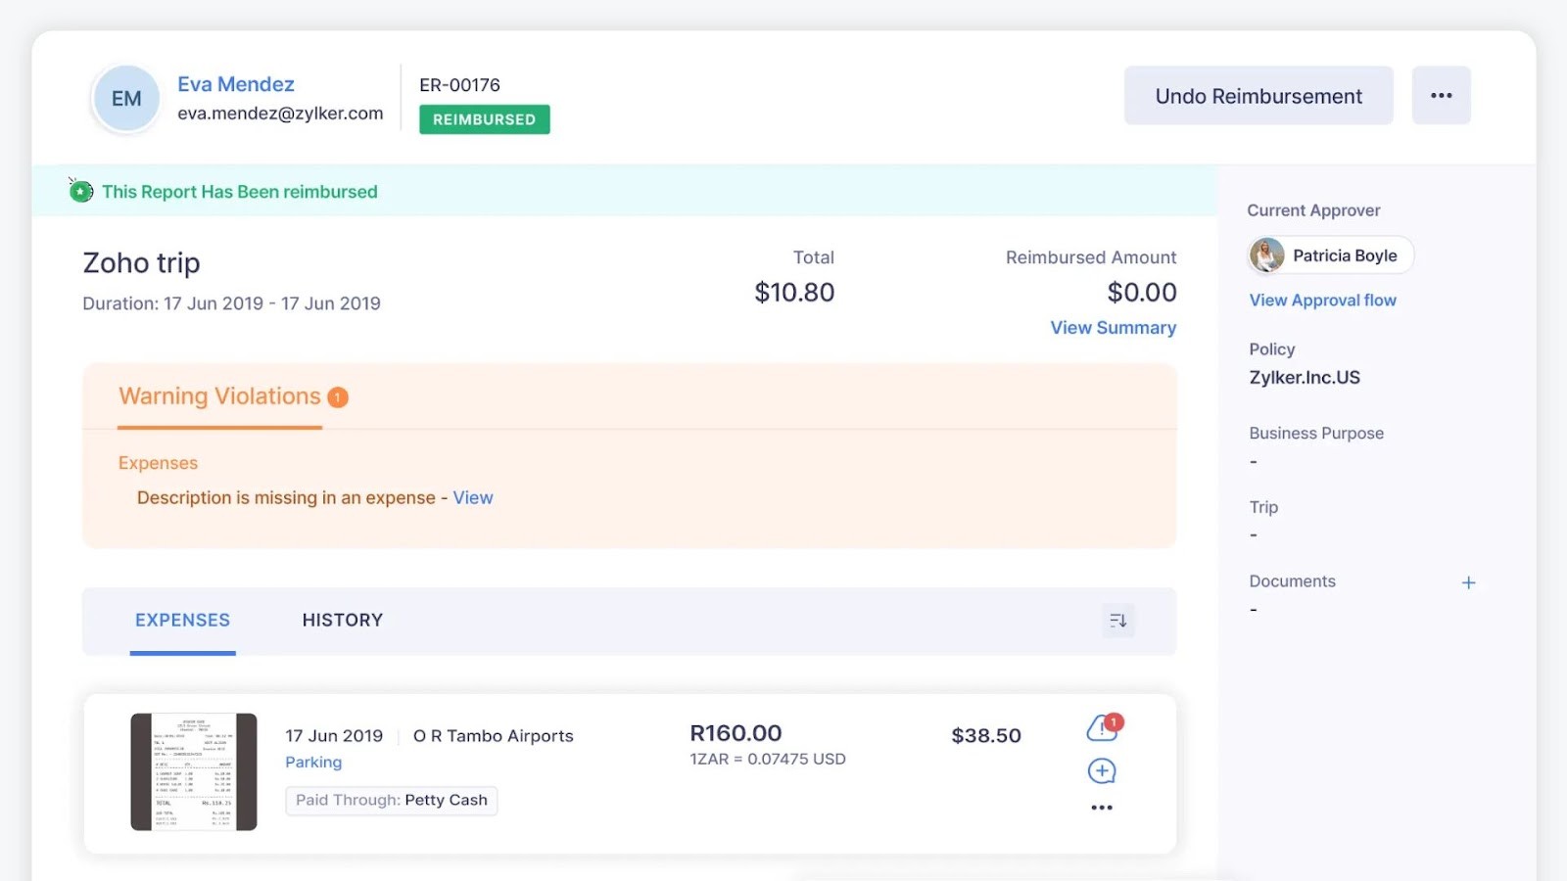Click the receipt thumbnail on the Parking expense

click(x=194, y=771)
